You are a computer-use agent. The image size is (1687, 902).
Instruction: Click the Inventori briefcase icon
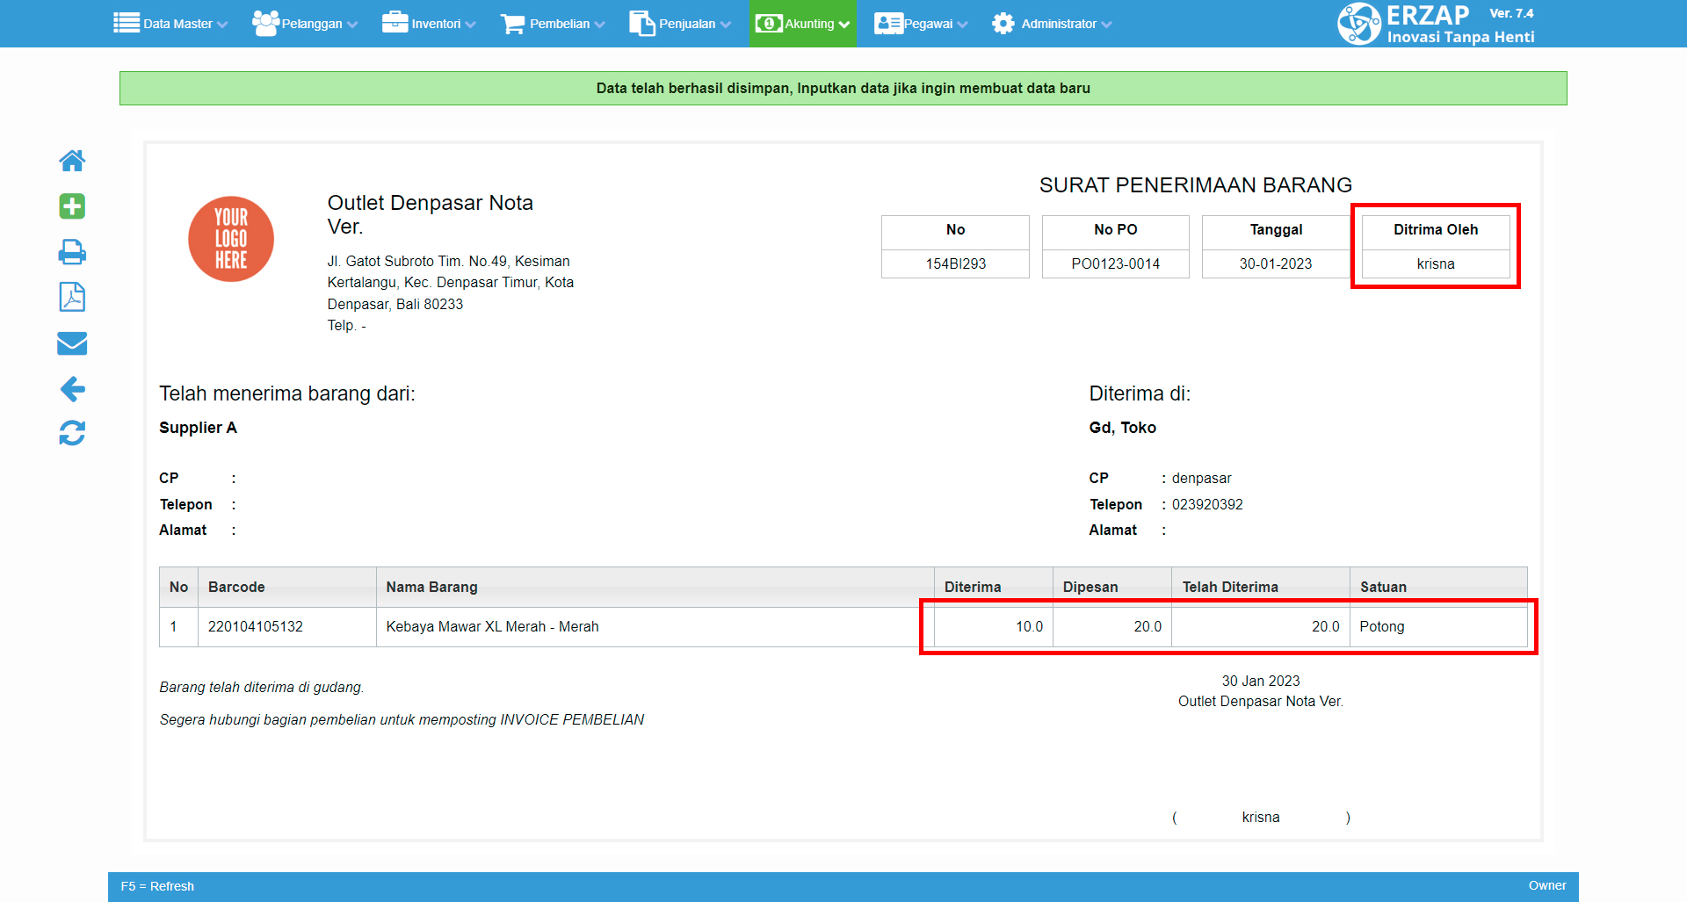(x=395, y=23)
